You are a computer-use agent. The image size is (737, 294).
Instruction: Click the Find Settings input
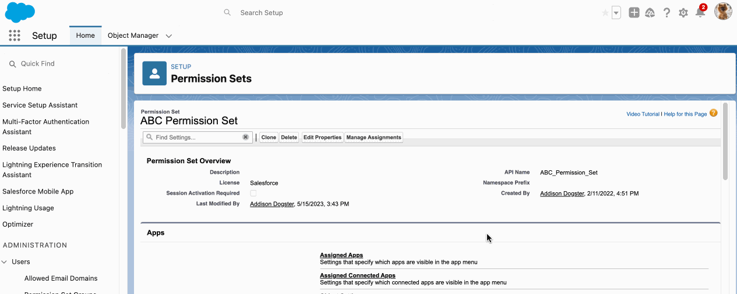[198, 138]
